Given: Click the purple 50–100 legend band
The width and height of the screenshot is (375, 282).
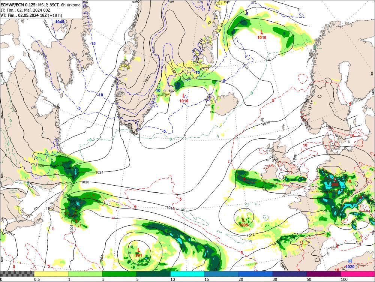Looking at the screenshot, I should (x=324, y=274).
